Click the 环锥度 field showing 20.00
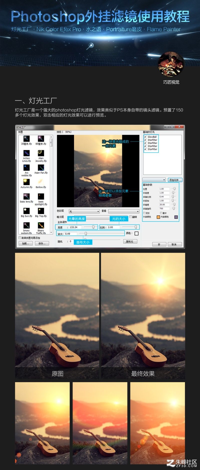 coord(164,205)
